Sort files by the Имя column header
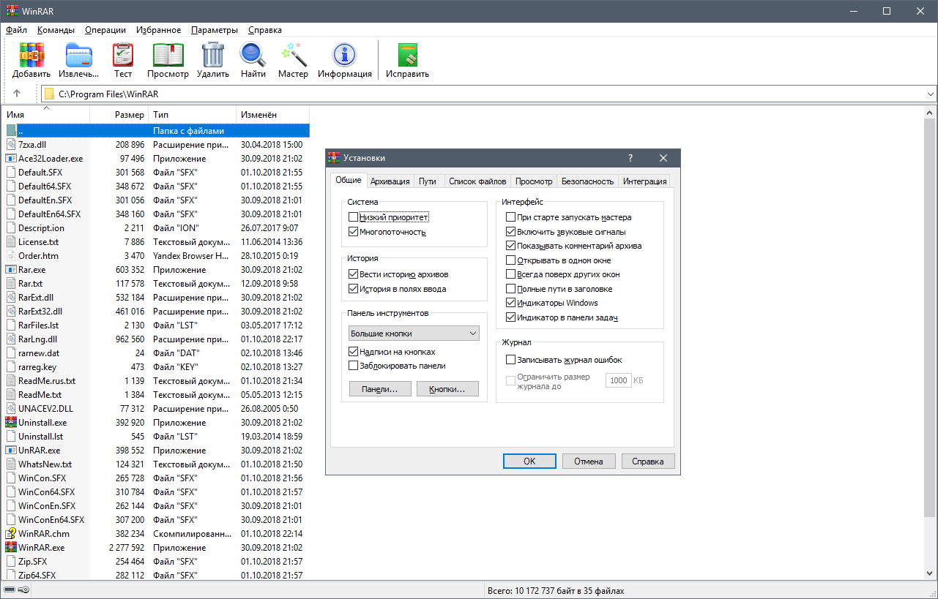The width and height of the screenshot is (938, 599). point(46,115)
